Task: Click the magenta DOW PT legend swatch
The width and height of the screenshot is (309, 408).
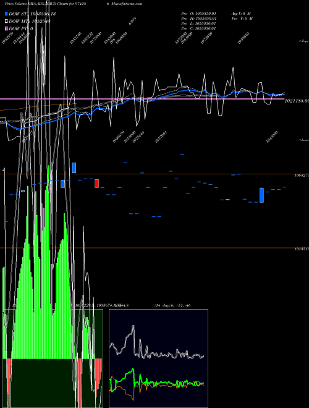Action: 6,28
